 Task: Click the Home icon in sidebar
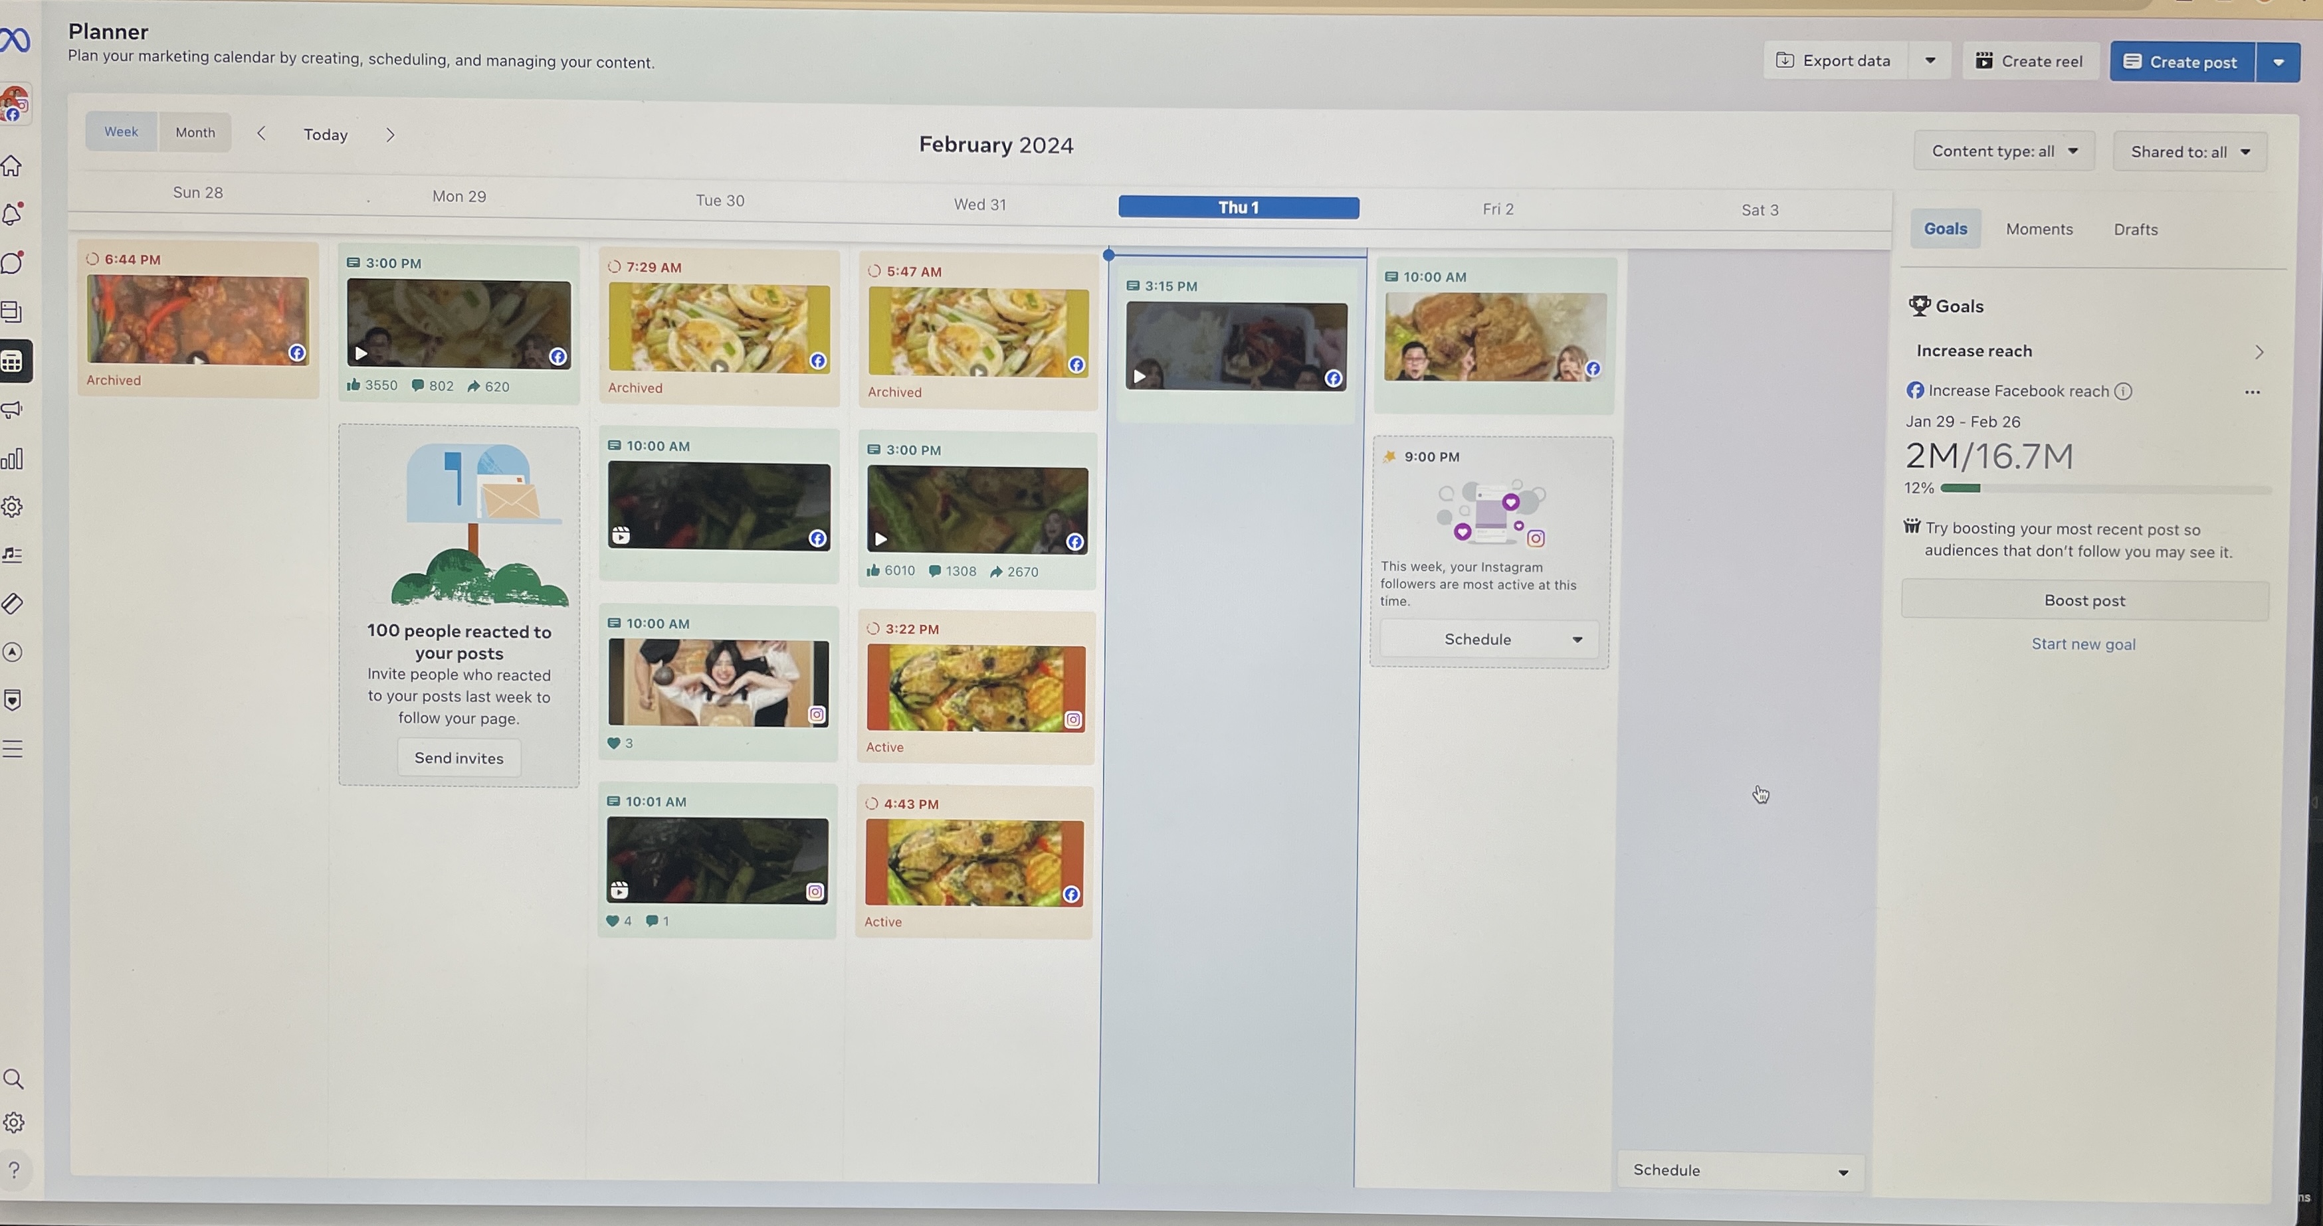pyautogui.click(x=13, y=166)
